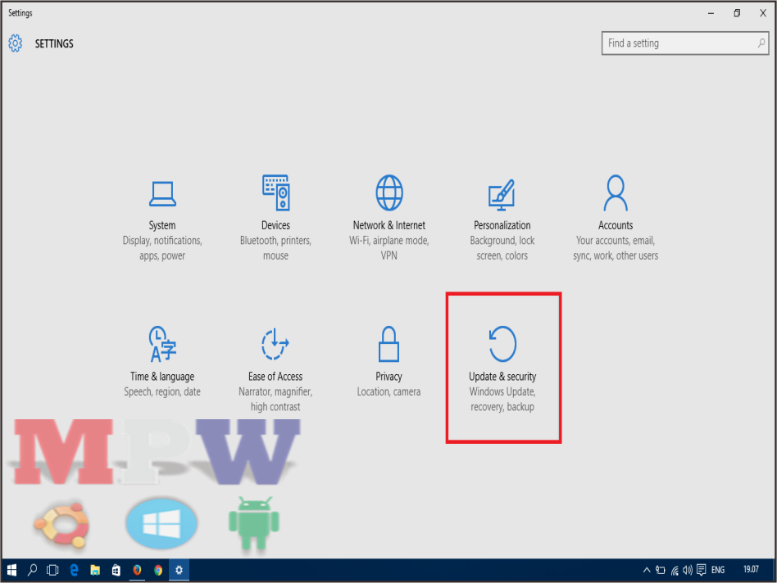
Task: Click the Settings gear icon in the header
Action: point(16,43)
